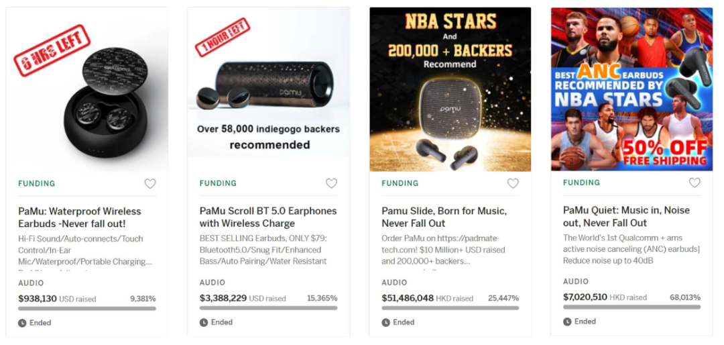Screen dimensions: 724x345
Task: Click the $938,130 USD raised progress bar
Action: (87, 309)
